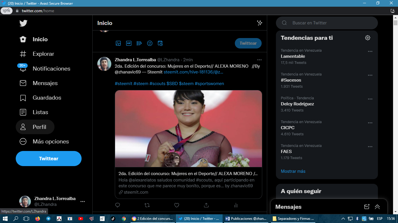Like the Zhandra L.Torrealba tweet
Image resolution: width=398 pixels, height=223 pixels.
coord(177,205)
